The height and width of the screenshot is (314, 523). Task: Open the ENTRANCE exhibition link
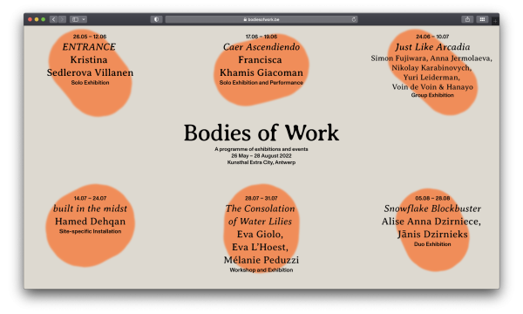(89, 47)
